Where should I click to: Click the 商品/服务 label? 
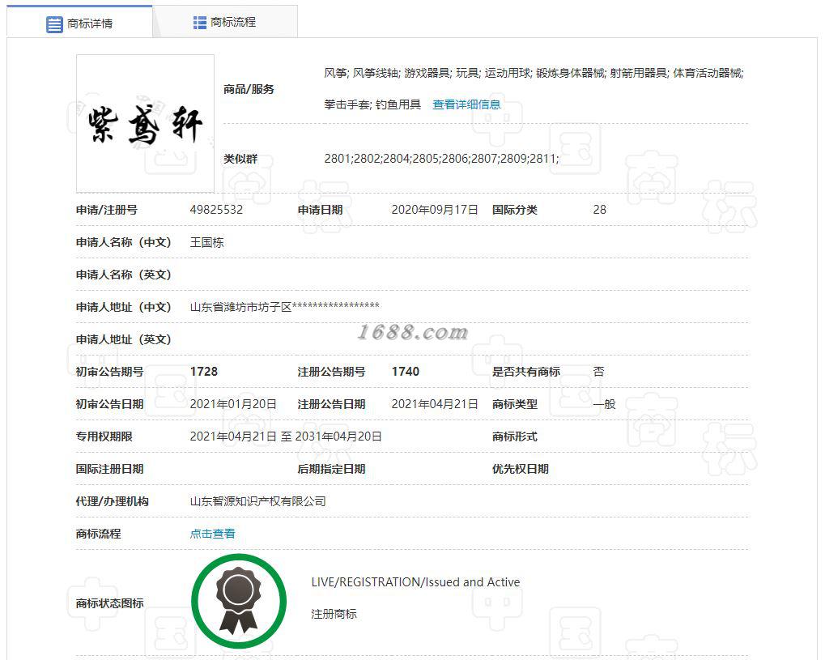[x=249, y=89]
